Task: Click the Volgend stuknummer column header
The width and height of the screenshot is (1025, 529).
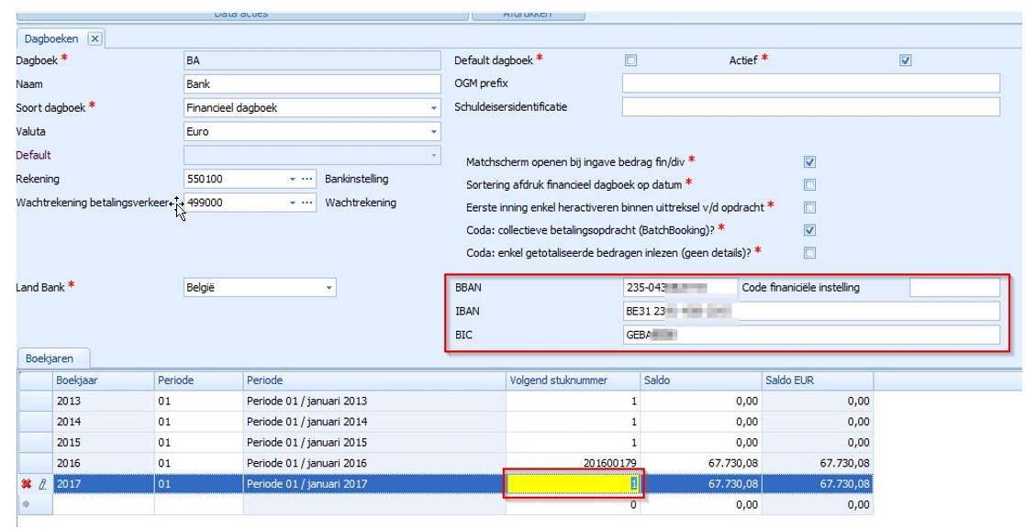Action: [572, 380]
